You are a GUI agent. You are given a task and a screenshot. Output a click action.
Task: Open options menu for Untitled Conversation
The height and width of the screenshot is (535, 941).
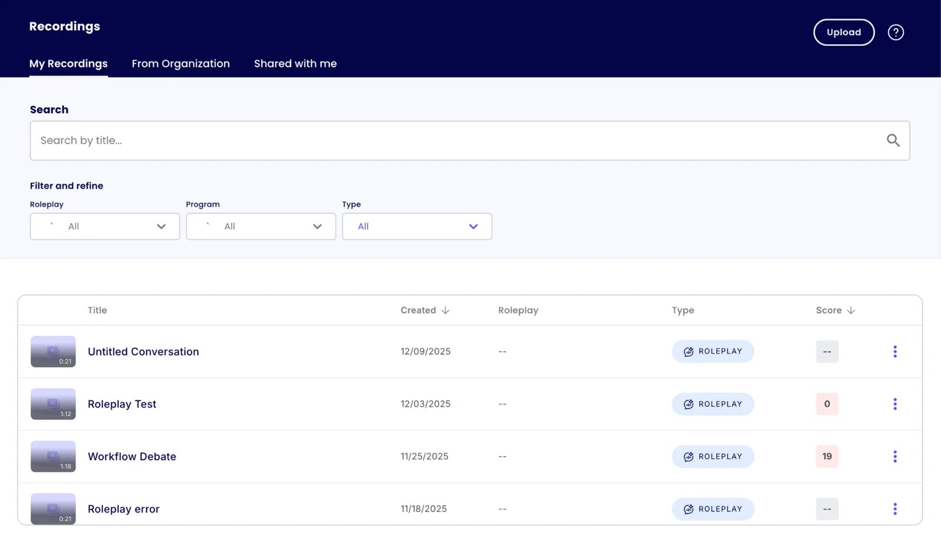[895, 351]
